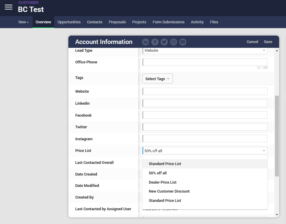The height and width of the screenshot is (224, 286).
Task: View the Activity tab
Action: 197,22
